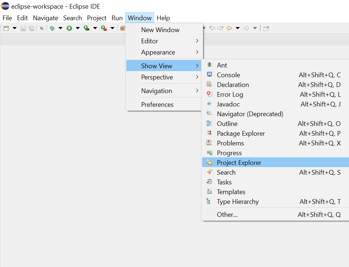The image size is (349, 267).
Task: Click the Debug bug icon
Action: point(52,28)
